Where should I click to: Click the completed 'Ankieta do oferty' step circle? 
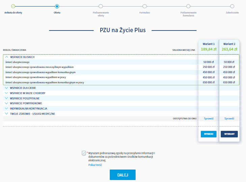click(x=13, y=6)
